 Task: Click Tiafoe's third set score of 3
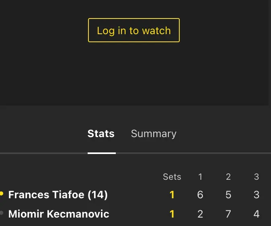[257, 195]
